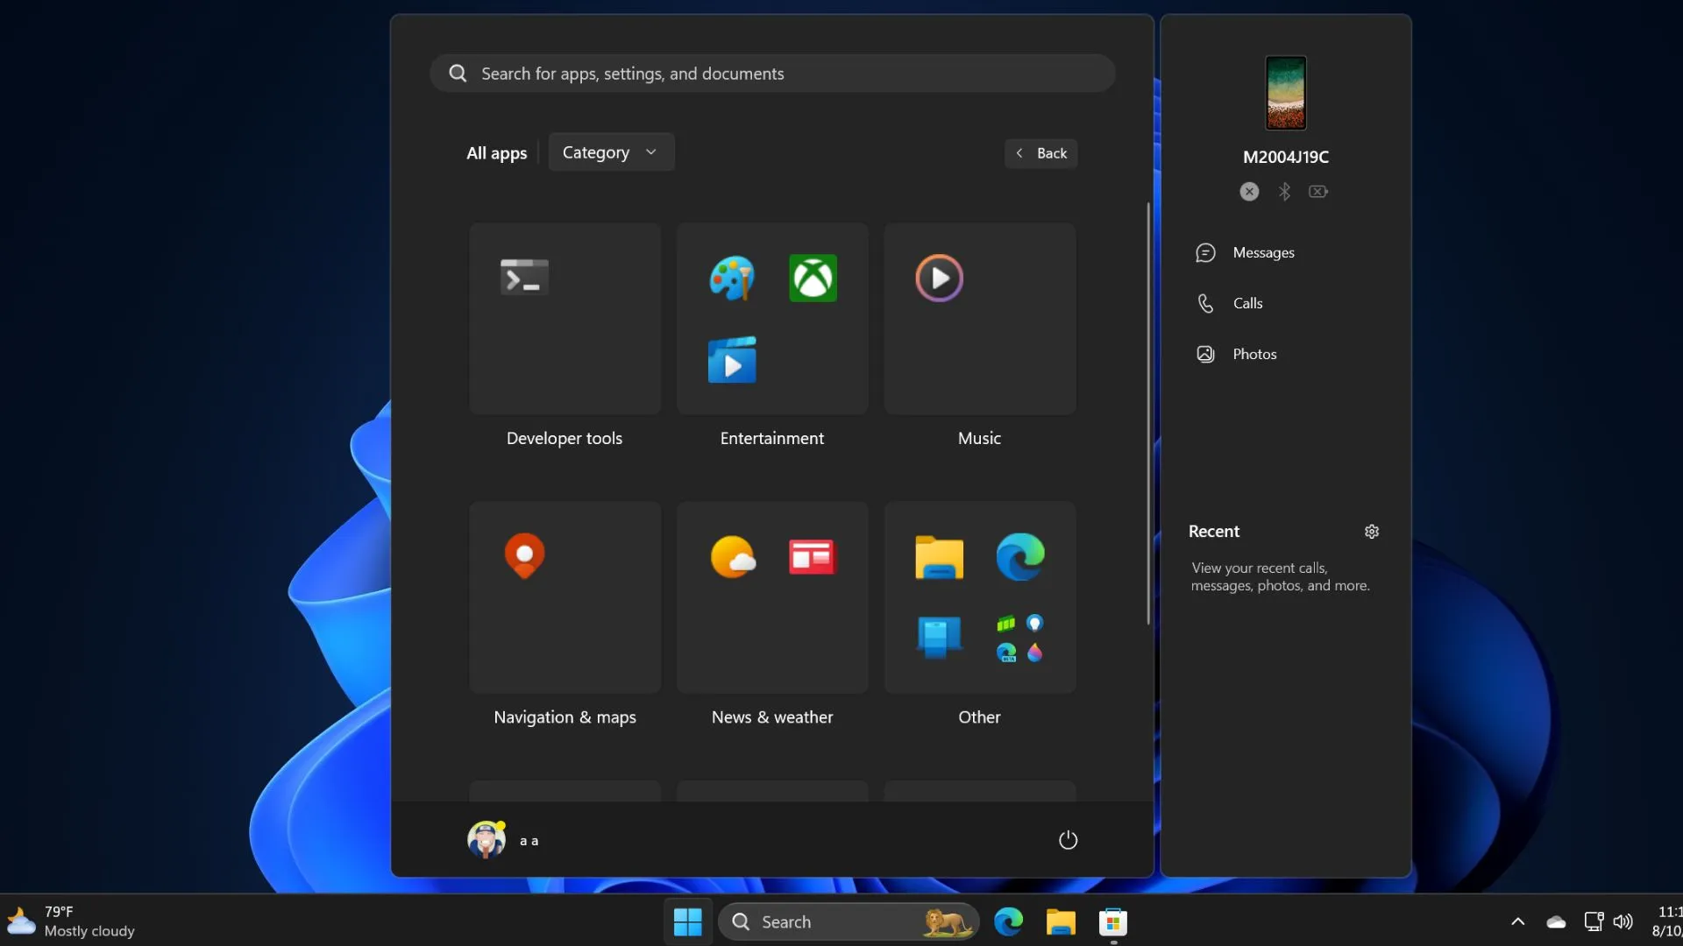
Task: Open Paint app from Entertainment
Action: (x=732, y=277)
